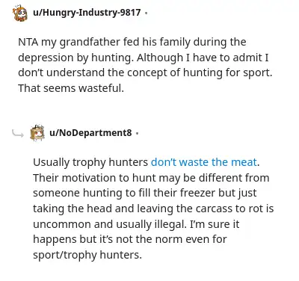Image resolution: width=299 pixels, height=281 pixels.
Task: Click the sentence "That seems wasteful."
Action: [71, 88]
